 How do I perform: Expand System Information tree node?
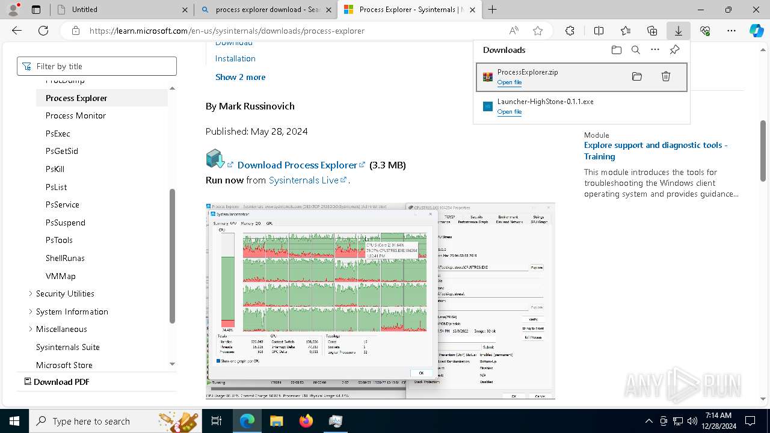pos(31,312)
